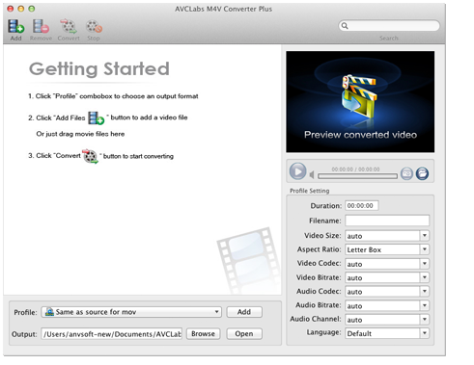Click the preview progress bar
Image resolution: width=474 pixels, height=365 pixels.
point(357,176)
